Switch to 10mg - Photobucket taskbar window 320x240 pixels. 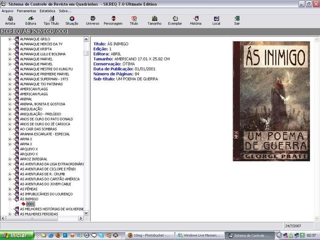tap(150, 235)
